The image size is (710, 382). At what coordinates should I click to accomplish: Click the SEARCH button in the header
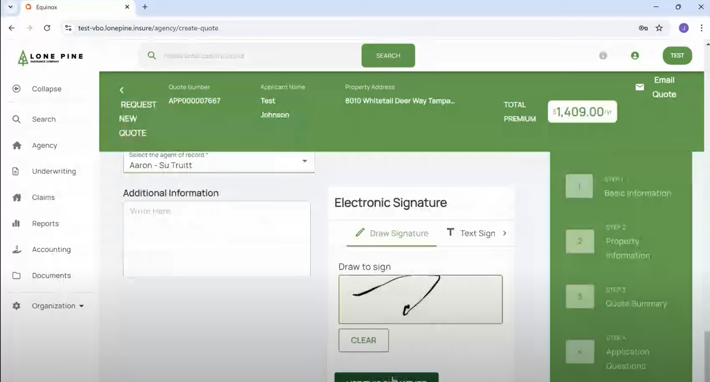coord(388,55)
